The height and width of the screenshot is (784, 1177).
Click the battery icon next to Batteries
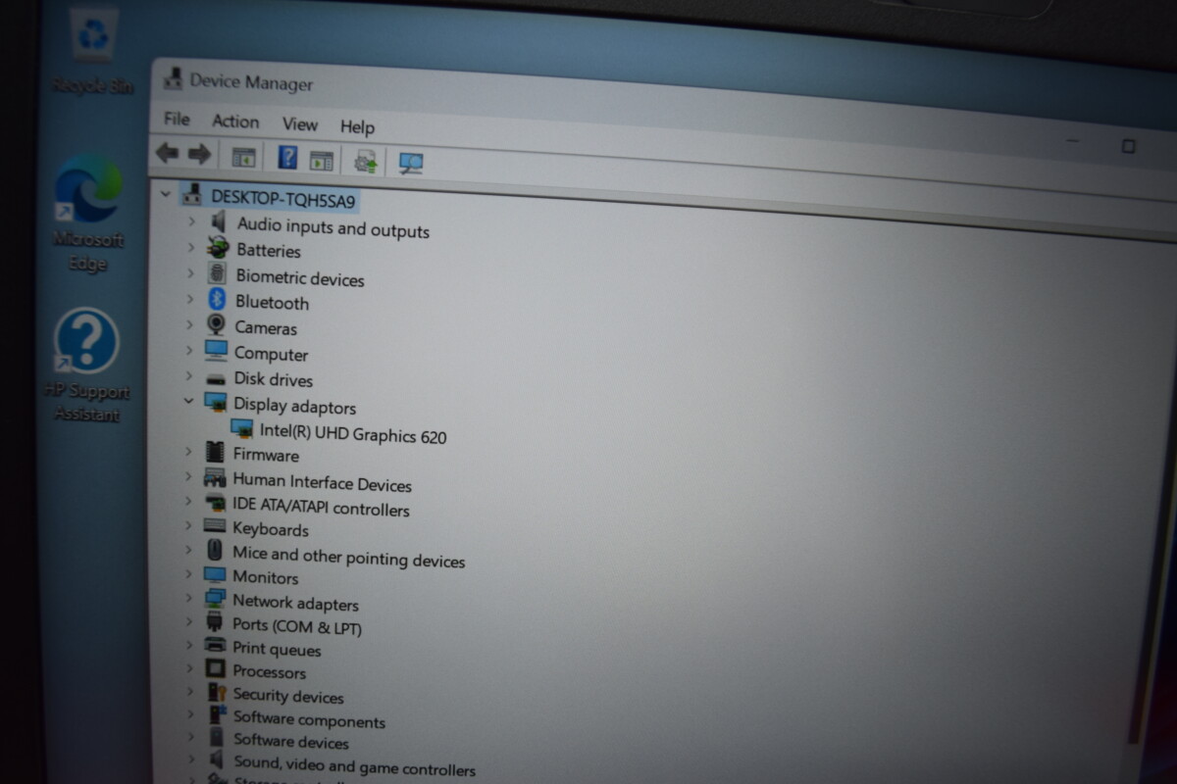(x=218, y=248)
